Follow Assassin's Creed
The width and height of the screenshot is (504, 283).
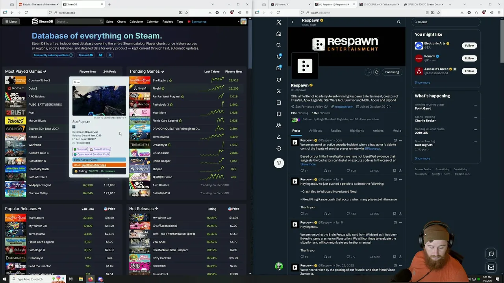pyautogui.click(x=469, y=71)
